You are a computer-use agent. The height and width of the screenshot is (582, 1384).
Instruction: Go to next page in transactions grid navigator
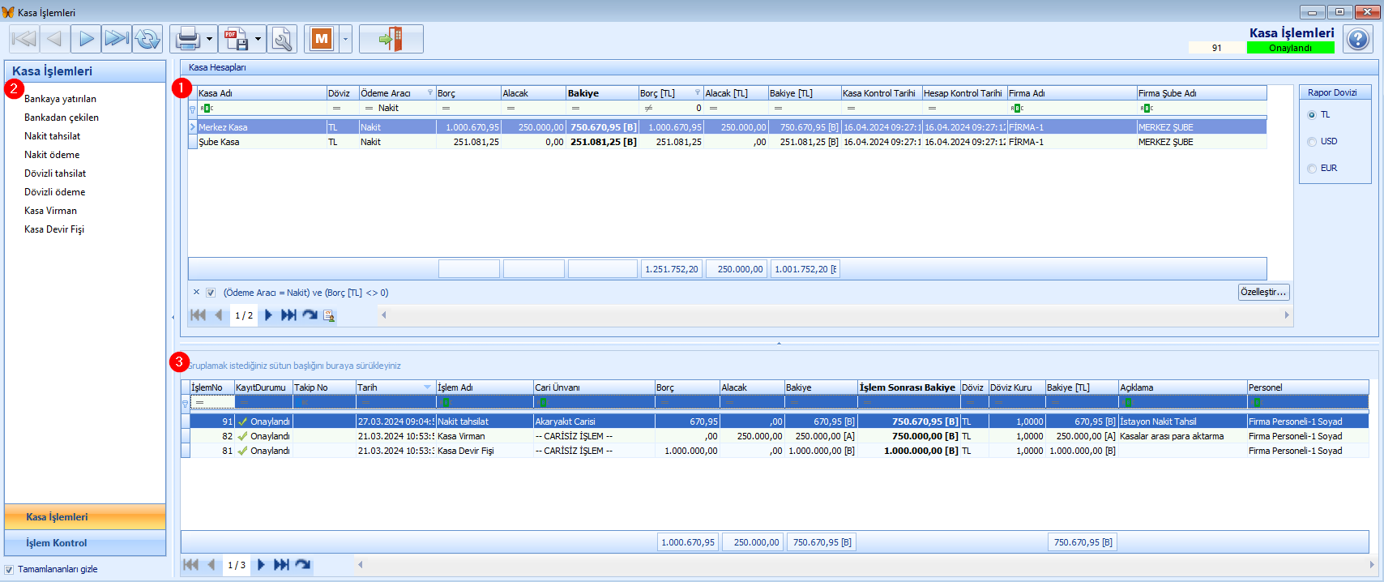click(x=261, y=565)
